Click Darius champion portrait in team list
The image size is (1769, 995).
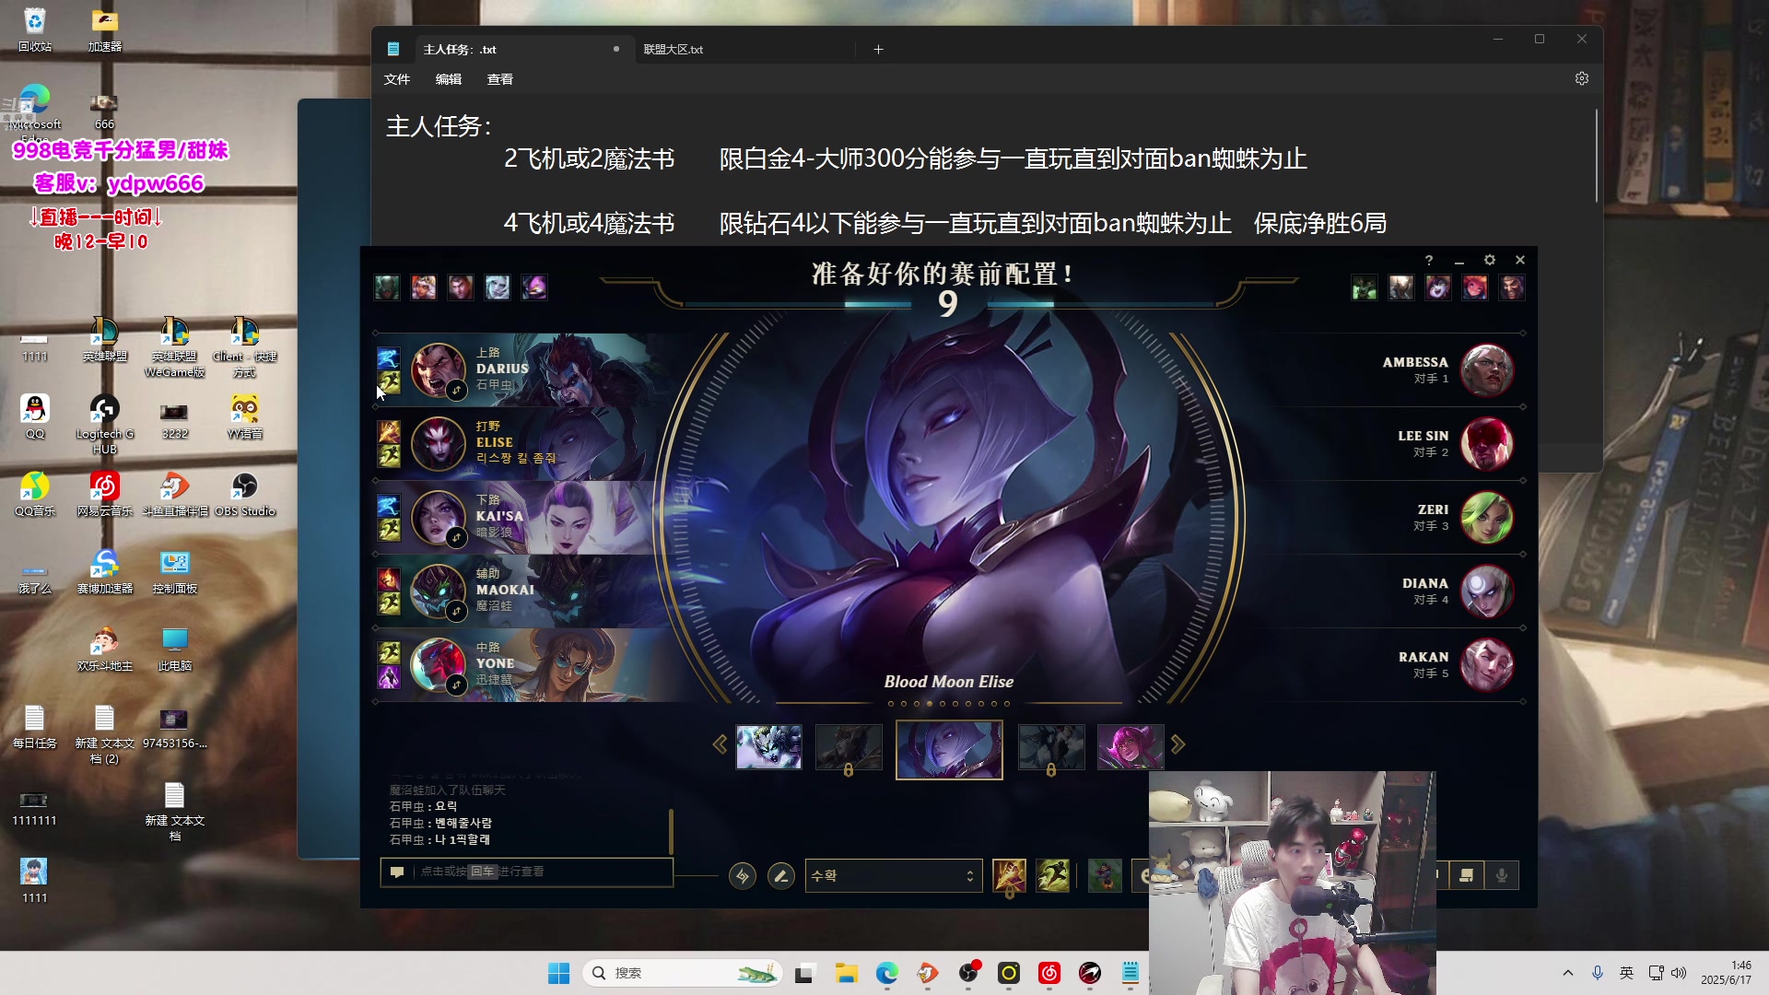[x=438, y=369]
